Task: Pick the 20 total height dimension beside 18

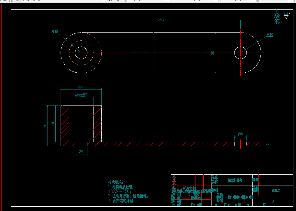Action: (45, 126)
